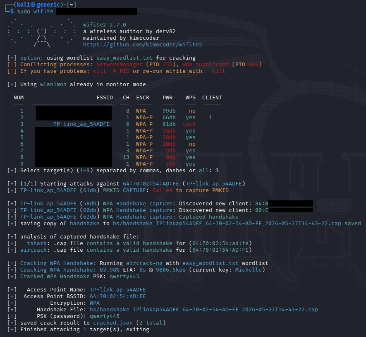Click the WPS column header
Image resolution: width=366 pixels, height=337 pixels.
click(x=191, y=97)
